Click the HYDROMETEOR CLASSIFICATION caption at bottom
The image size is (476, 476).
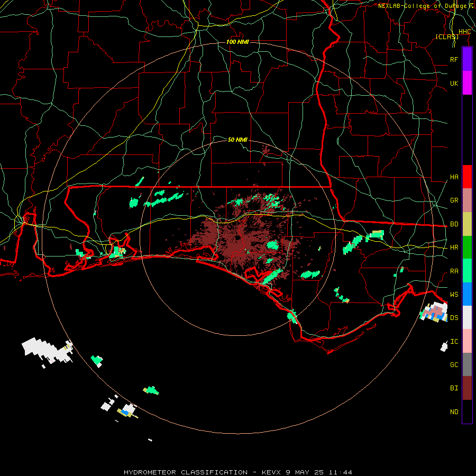click(x=186, y=472)
